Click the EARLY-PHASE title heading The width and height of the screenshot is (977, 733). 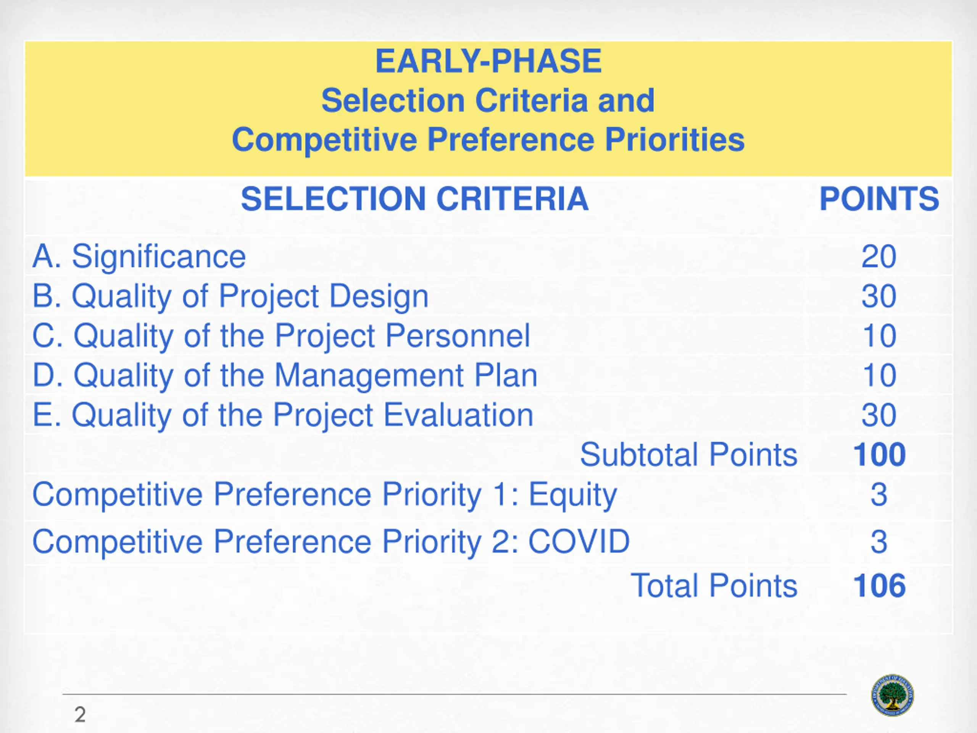[x=488, y=61]
